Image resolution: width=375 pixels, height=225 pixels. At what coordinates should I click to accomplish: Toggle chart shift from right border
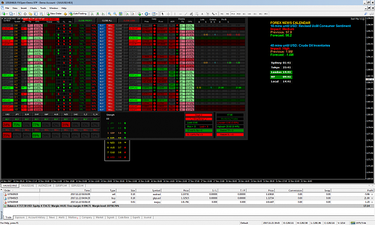click(x=133, y=14)
